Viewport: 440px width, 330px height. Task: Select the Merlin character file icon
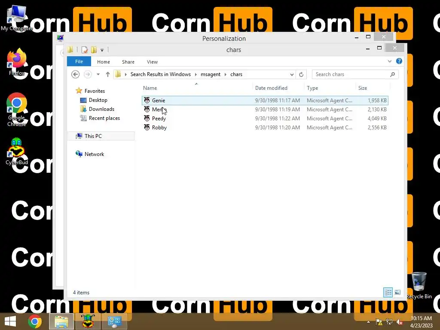coord(147,110)
